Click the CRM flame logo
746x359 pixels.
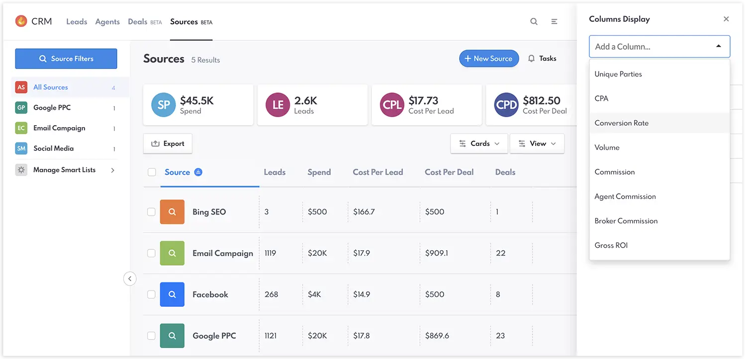(21, 21)
